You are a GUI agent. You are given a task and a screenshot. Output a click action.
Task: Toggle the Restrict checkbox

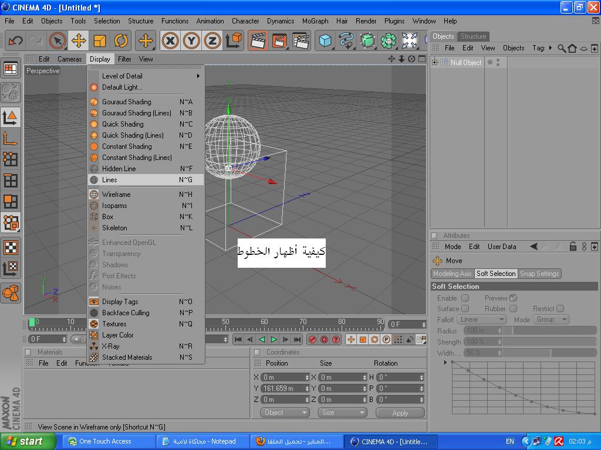tap(560, 308)
